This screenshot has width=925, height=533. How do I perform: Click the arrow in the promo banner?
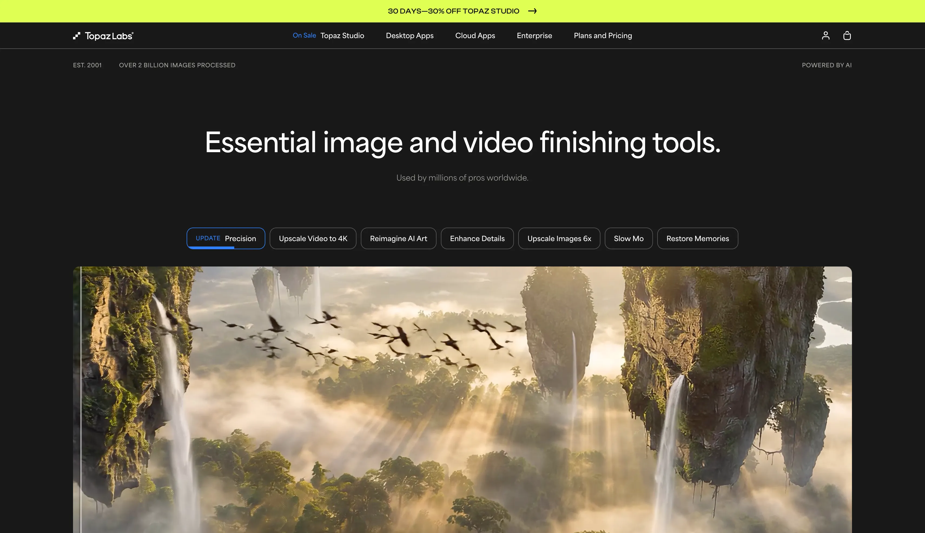(x=532, y=11)
